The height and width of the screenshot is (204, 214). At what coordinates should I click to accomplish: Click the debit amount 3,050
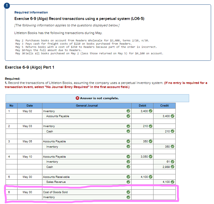coord(144,157)
